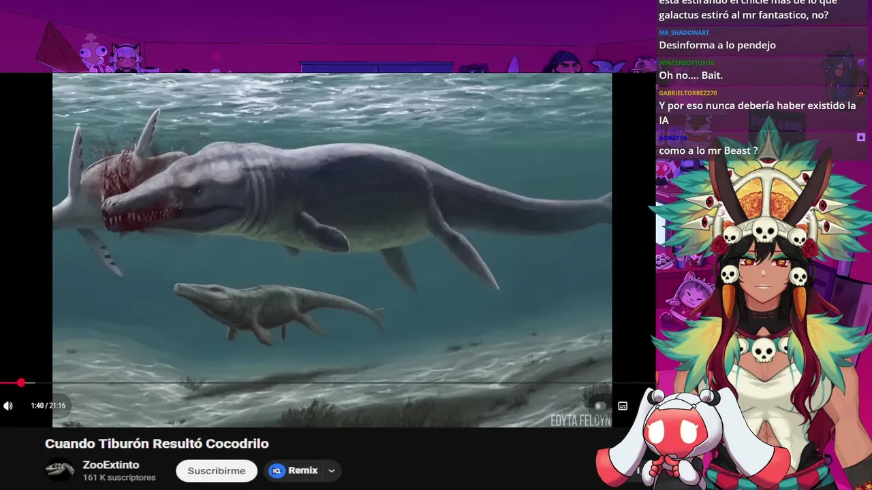Click the red progress bar scrubber handle
Screen dimensions: 872x490
coord(21,383)
